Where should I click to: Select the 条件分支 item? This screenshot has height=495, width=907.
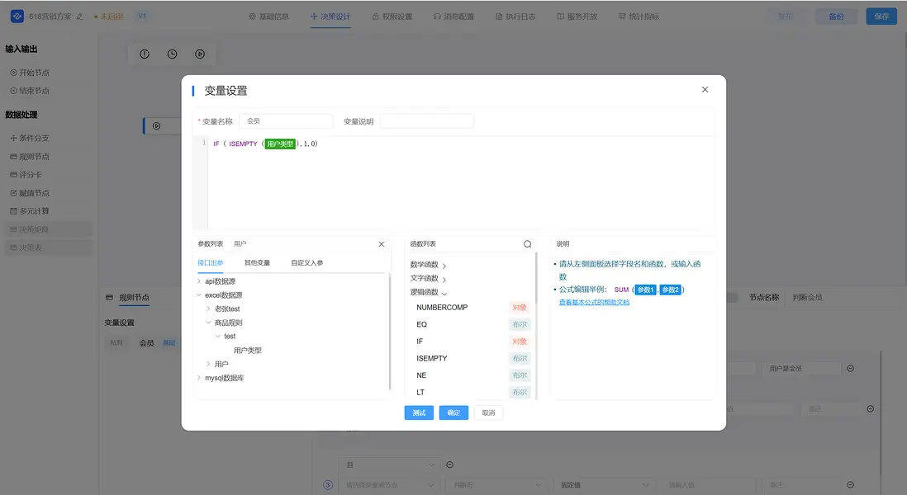tap(30, 138)
